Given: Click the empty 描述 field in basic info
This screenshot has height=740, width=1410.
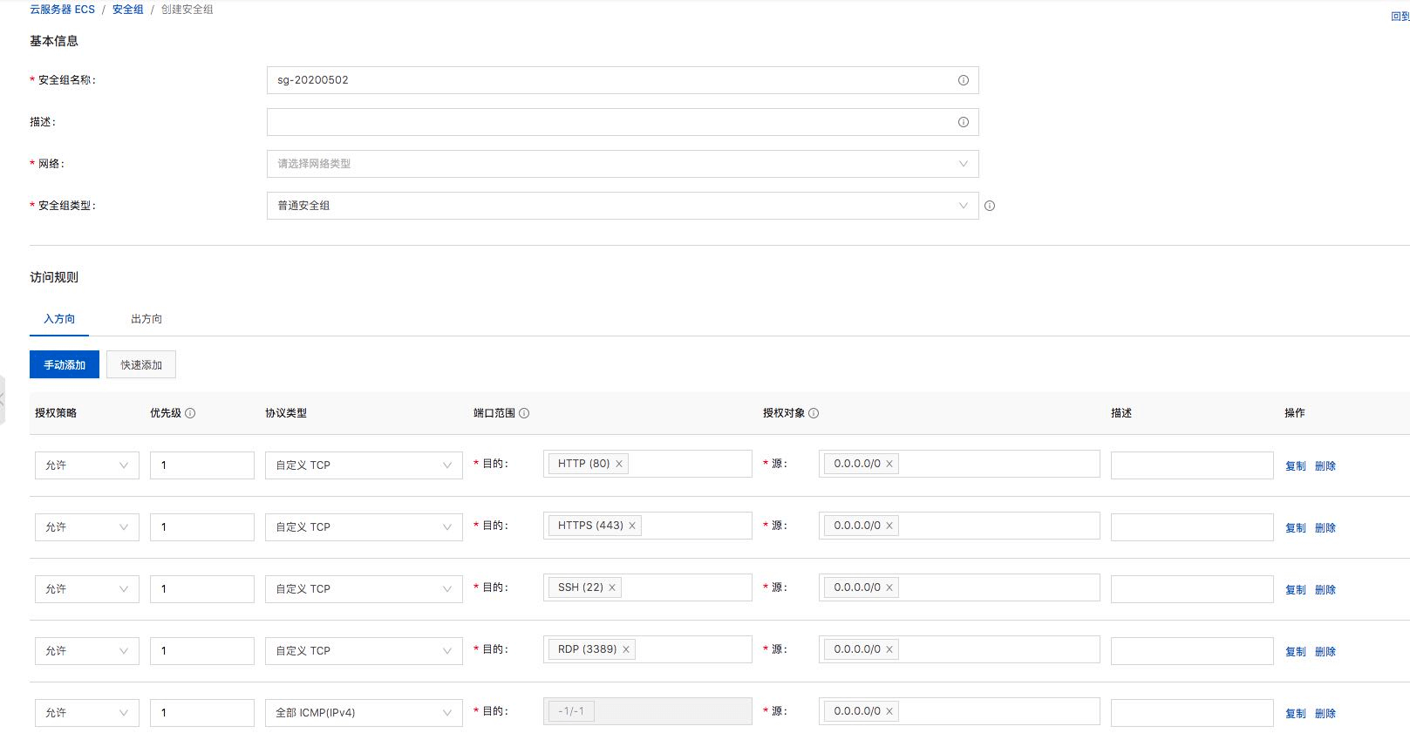Looking at the screenshot, I should click(x=623, y=122).
